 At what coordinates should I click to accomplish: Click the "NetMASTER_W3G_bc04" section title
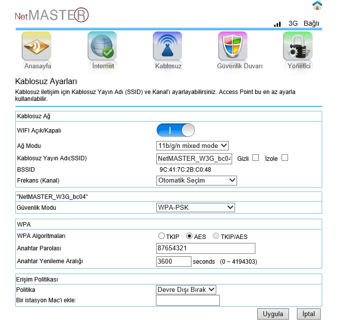(x=52, y=197)
